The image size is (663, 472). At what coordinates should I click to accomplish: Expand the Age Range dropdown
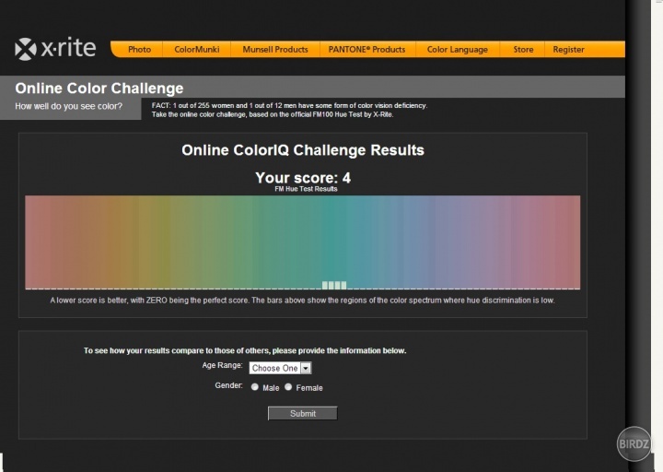280,368
